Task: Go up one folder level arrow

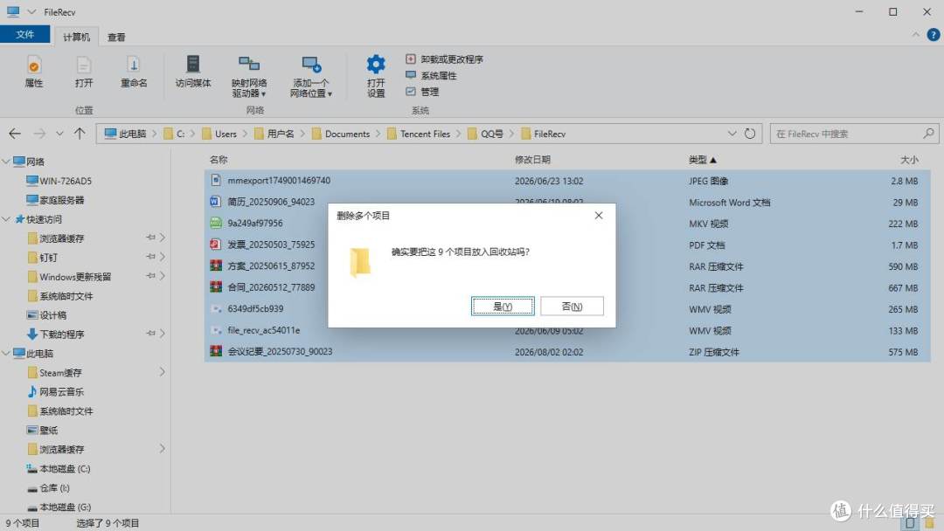Action: pos(80,134)
